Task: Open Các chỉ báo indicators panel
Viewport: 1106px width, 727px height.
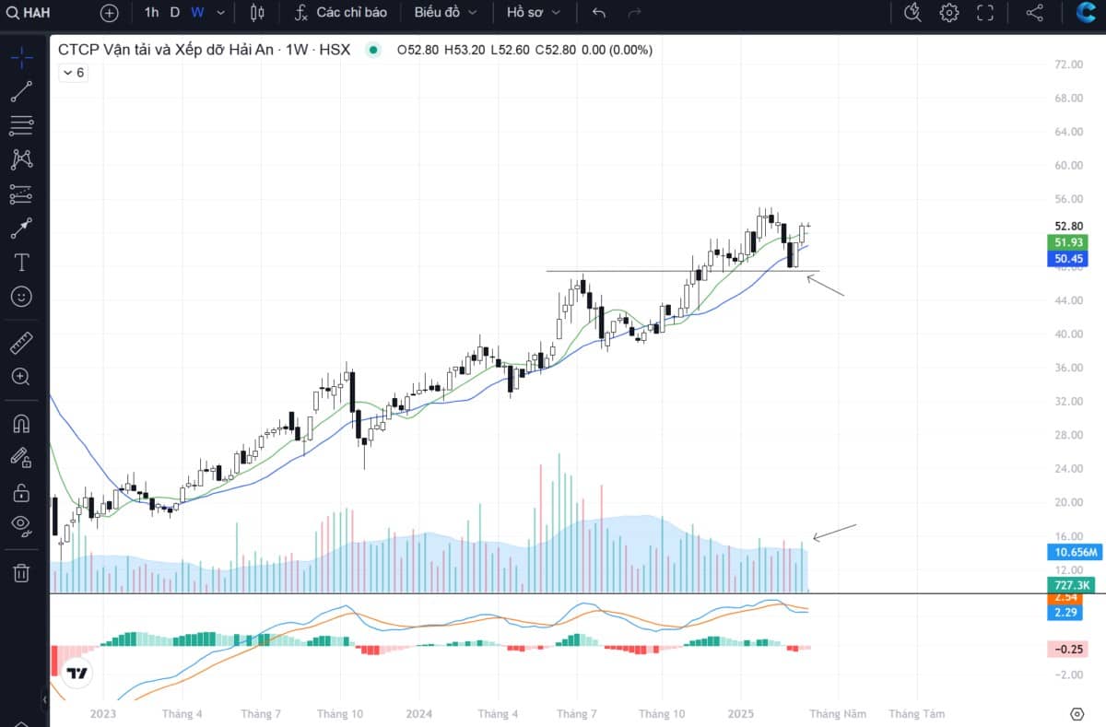Action: (x=341, y=13)
